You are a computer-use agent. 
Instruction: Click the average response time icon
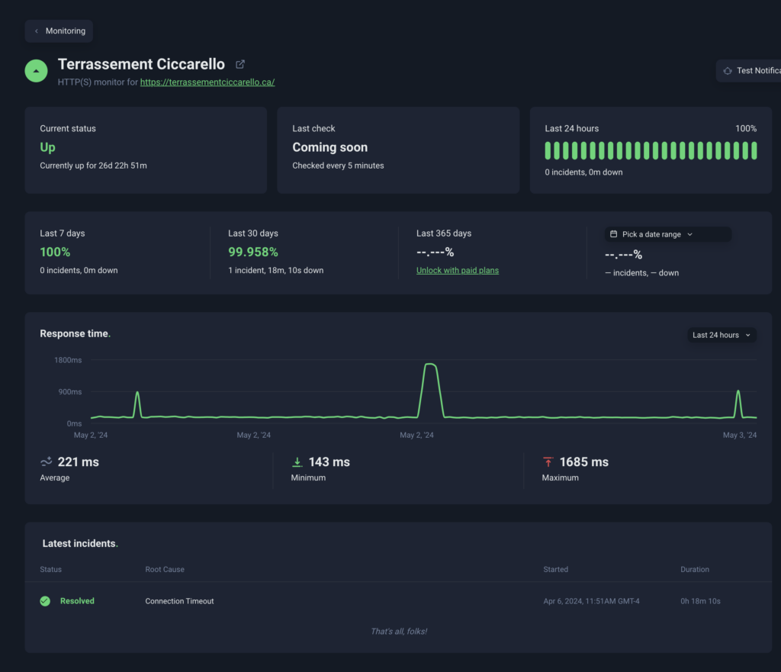[47, 461]
